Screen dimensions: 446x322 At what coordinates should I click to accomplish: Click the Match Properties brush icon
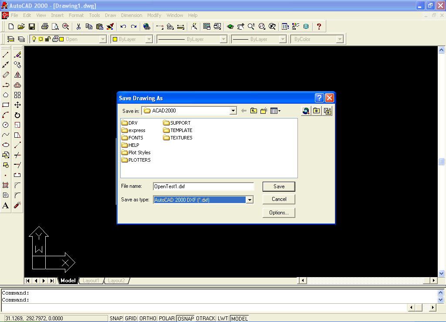coord(110,27)
